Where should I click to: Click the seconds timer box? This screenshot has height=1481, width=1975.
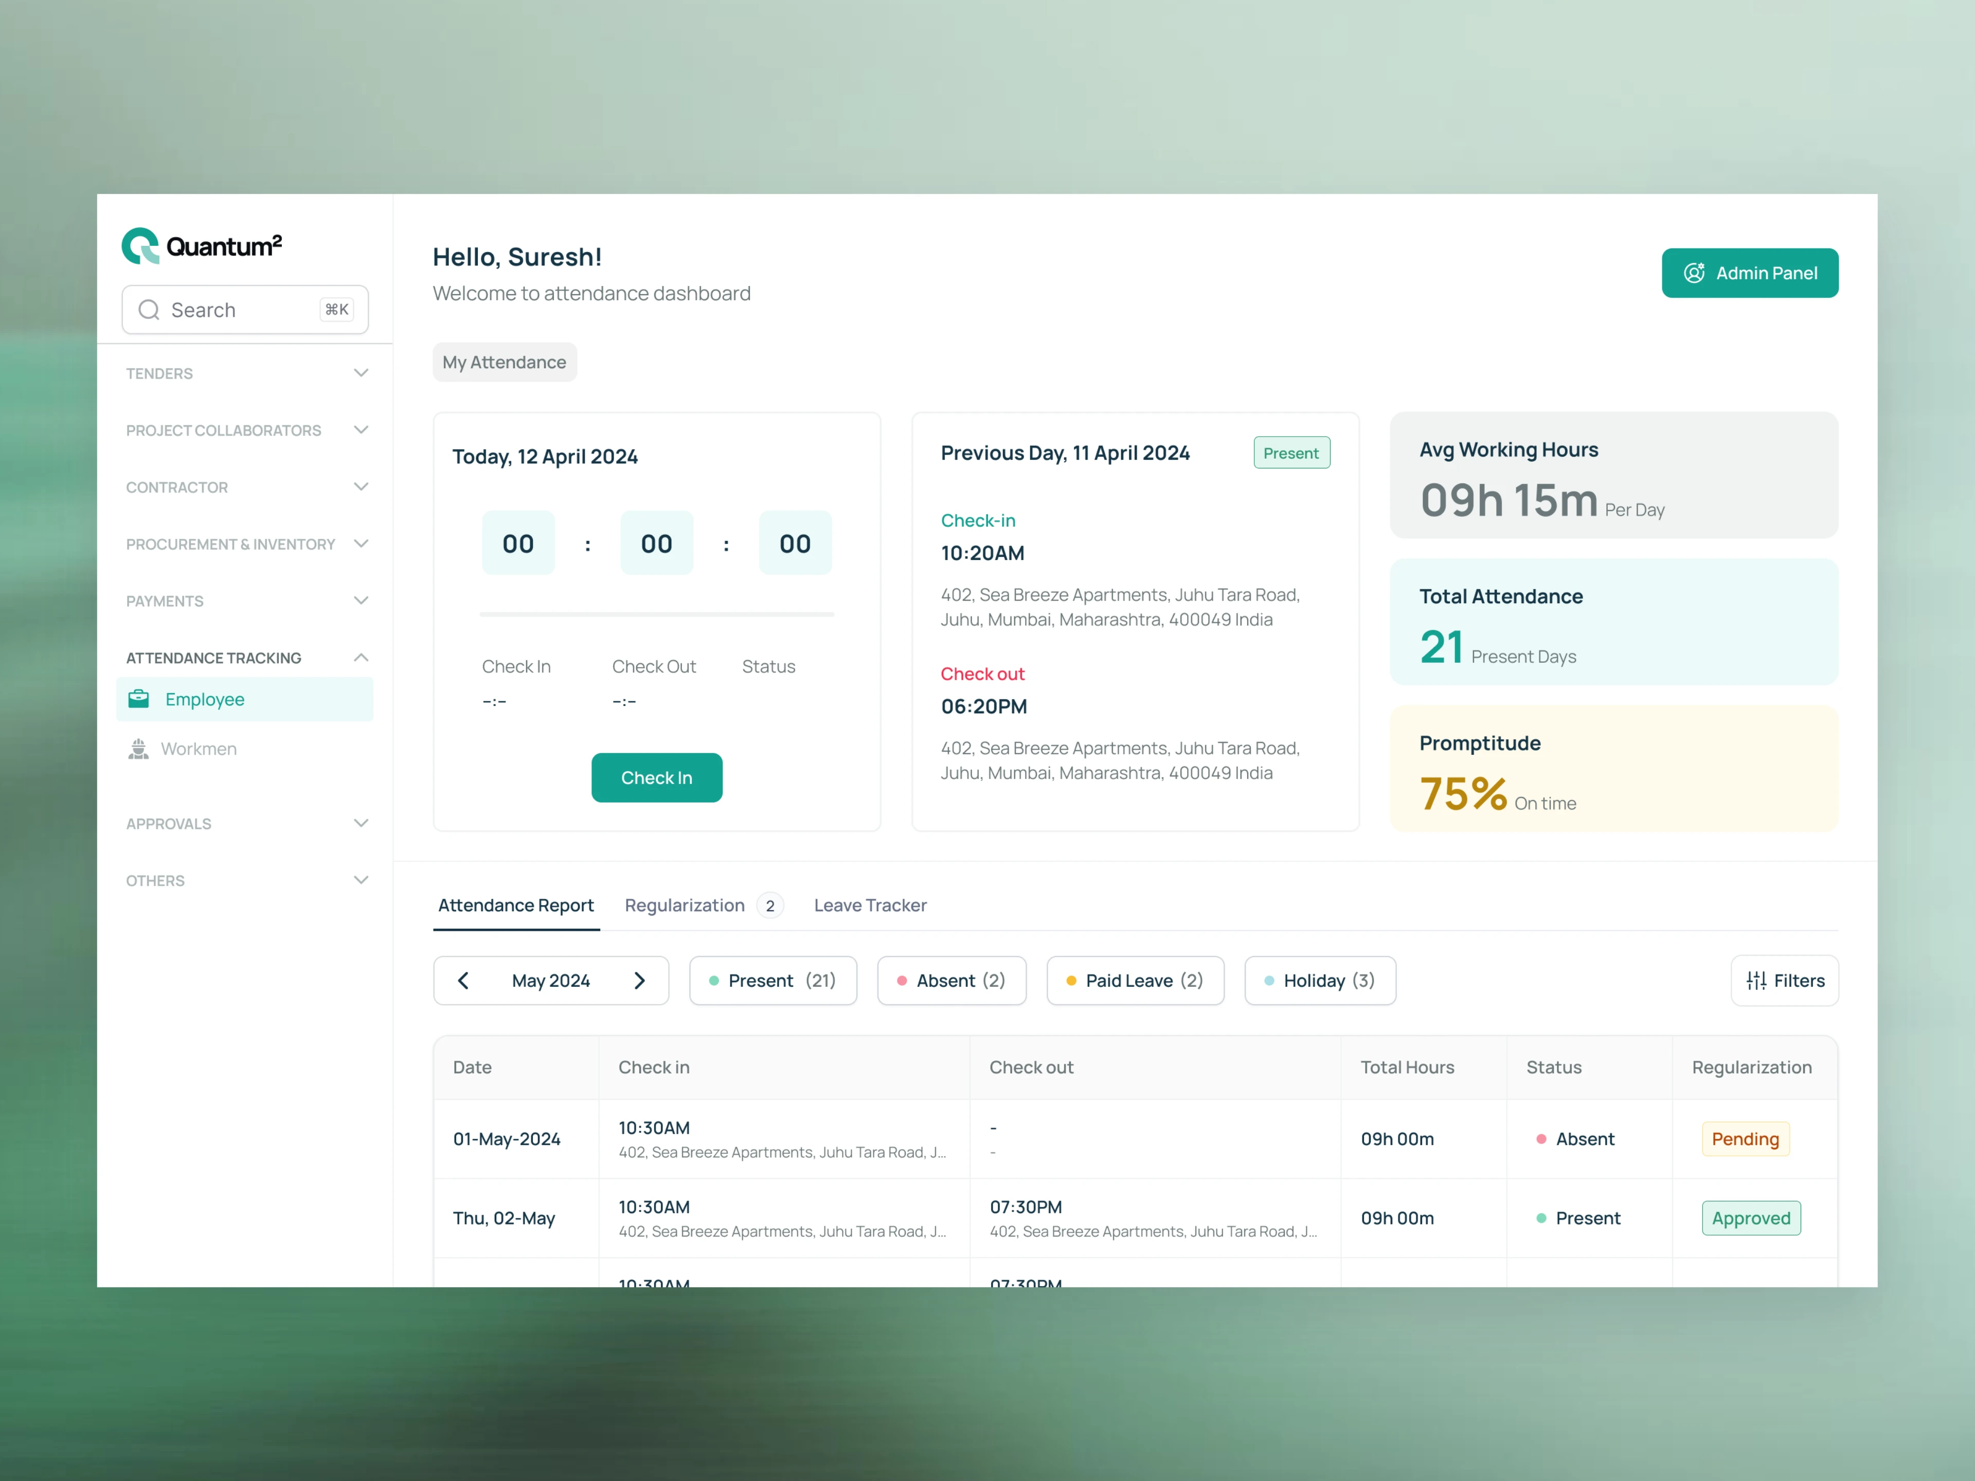click(795, 543)
